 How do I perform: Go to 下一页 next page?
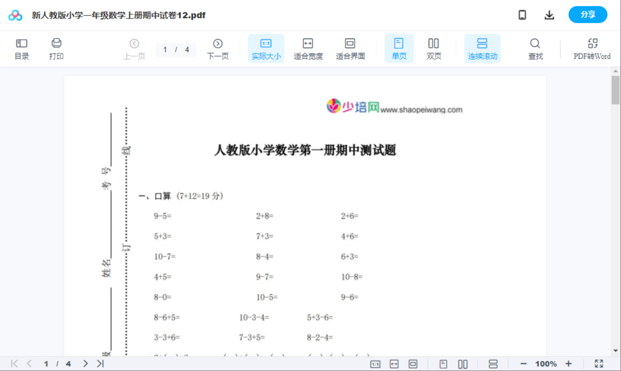[x=218, y=48]
